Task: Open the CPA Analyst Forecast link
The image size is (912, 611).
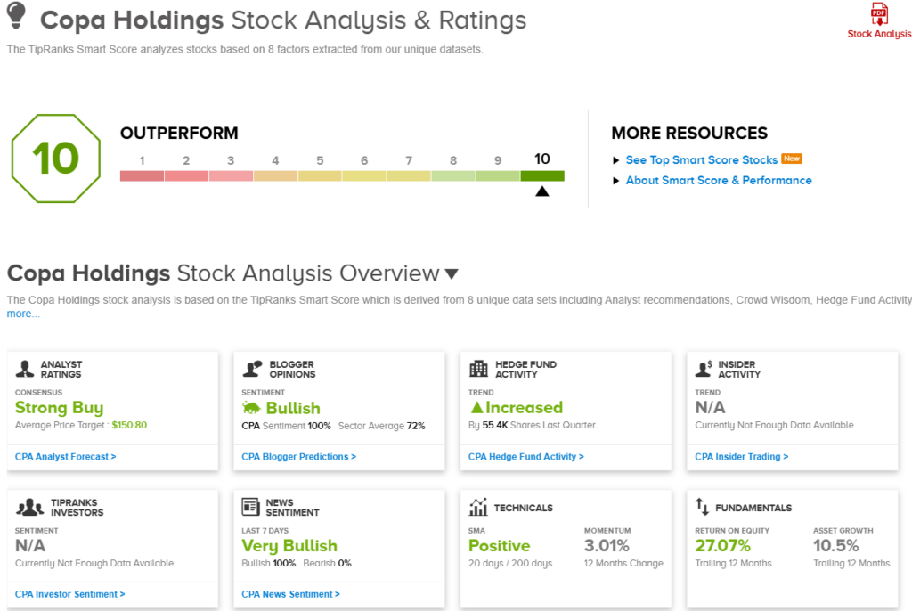Action: (66, 457)
